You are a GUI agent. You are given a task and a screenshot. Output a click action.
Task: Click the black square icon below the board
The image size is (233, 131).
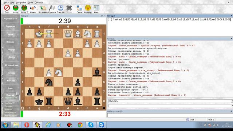(x=104, y=108)
